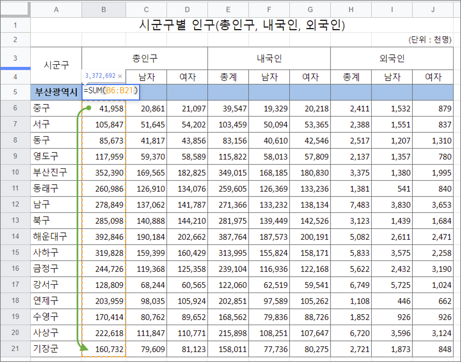Click cell with value 160,732
The width and height of the screenshot is (461, 362).
pos(104,349)
